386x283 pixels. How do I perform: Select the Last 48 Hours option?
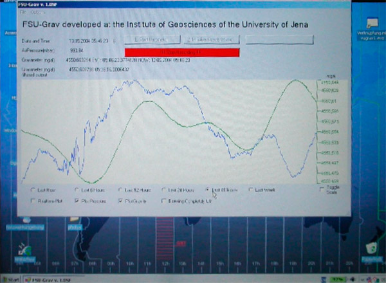pos(207,190)
